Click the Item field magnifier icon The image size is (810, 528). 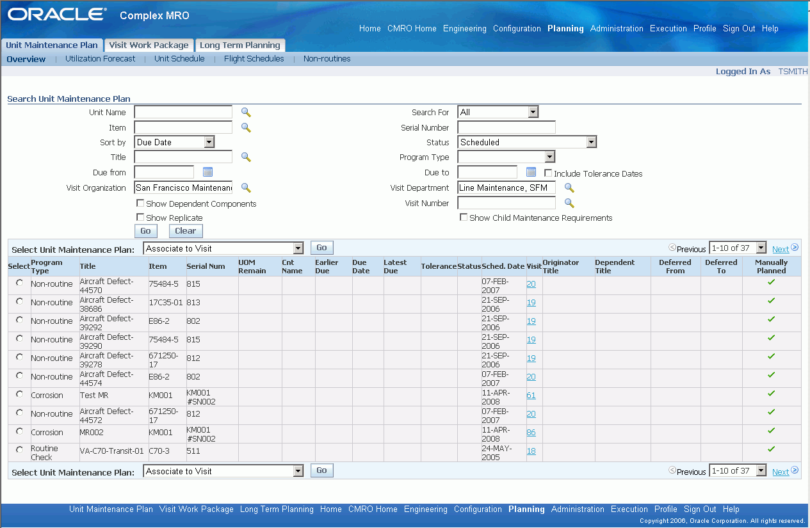coord(246,127)
